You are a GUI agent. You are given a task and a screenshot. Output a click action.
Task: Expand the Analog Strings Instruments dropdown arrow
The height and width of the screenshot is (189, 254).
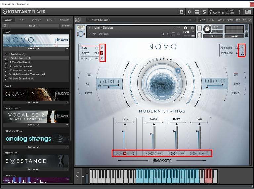click(x=67, y=147)
